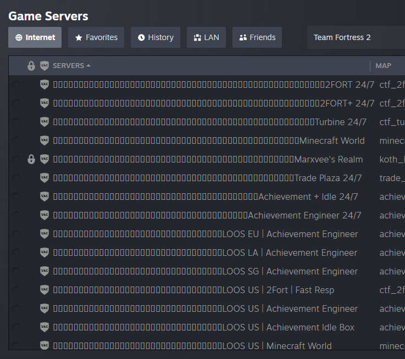Select the LOOS US | Achievement Engineer server

[x=206, y=308]
